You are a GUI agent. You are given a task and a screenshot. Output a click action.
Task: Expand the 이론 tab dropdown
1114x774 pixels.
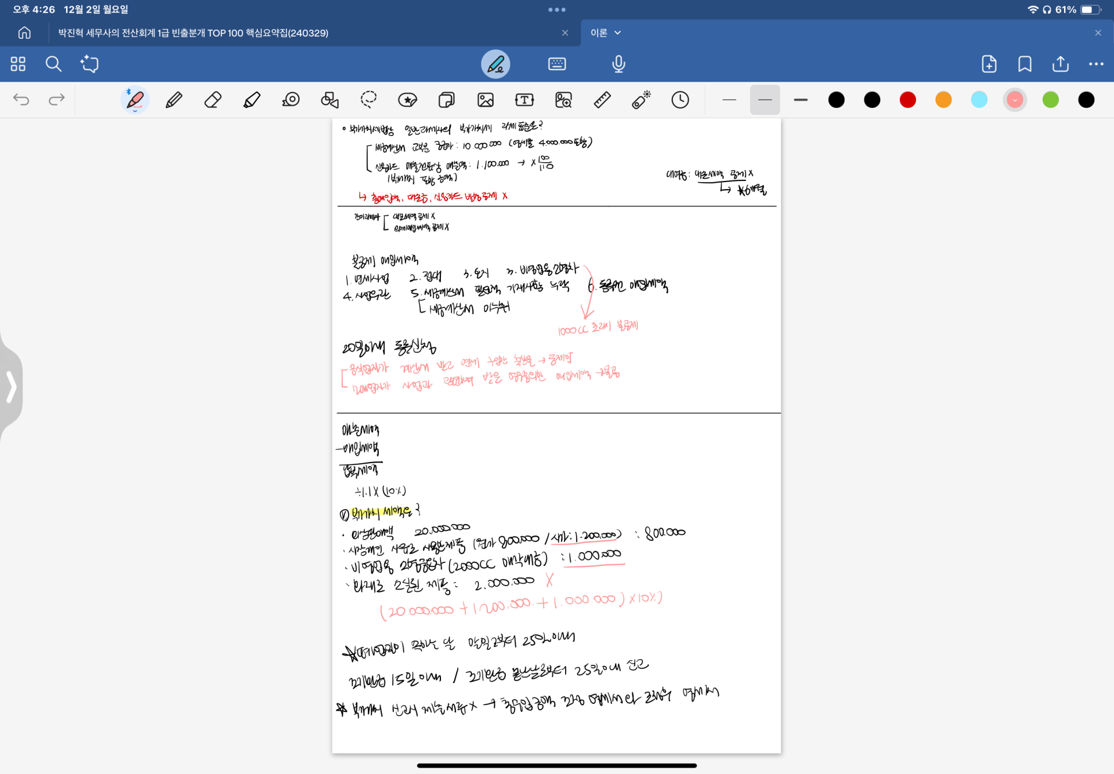coord(617,33)
